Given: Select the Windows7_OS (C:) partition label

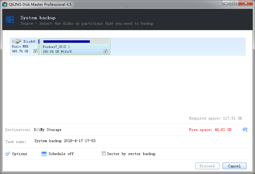Looking at the screenshot, I should (x=56, y=47).
